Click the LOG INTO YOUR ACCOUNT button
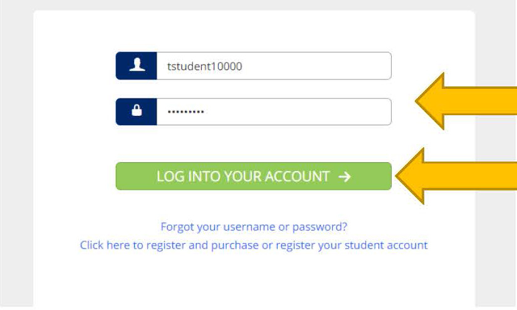Viewport: 517px width, 310px height. 254,176
